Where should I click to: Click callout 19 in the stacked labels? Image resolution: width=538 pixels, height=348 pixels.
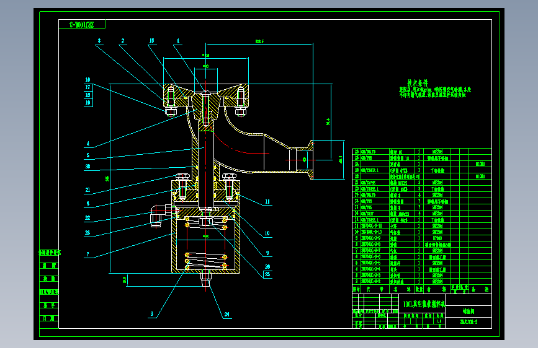[x=88, y=102]
